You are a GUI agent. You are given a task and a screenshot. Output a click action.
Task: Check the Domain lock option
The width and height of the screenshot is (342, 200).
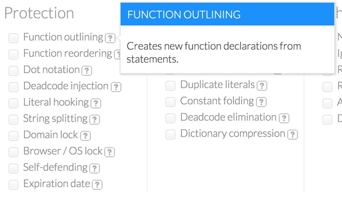click(x=14, y=135)
